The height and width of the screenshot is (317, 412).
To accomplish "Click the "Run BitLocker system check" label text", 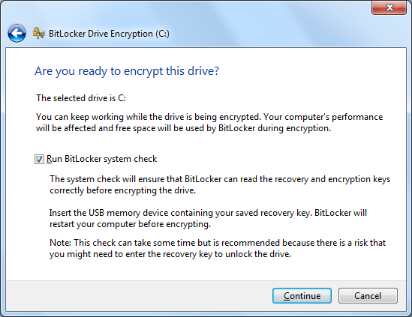I will pos(101,159).
